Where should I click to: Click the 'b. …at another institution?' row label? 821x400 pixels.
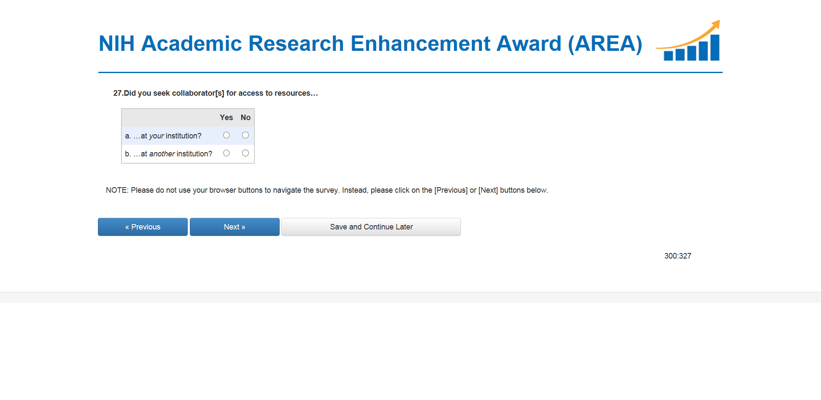click(168, 154)
